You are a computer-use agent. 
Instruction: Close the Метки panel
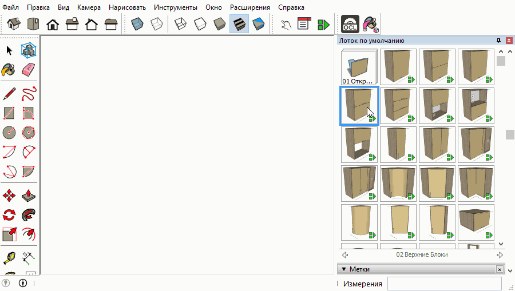click(x=500, y=269)
